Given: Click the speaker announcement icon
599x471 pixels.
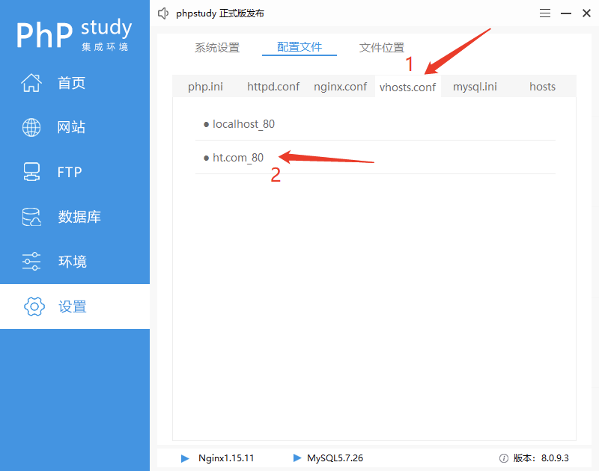Looking at the screenshot, I should (163, 13).
